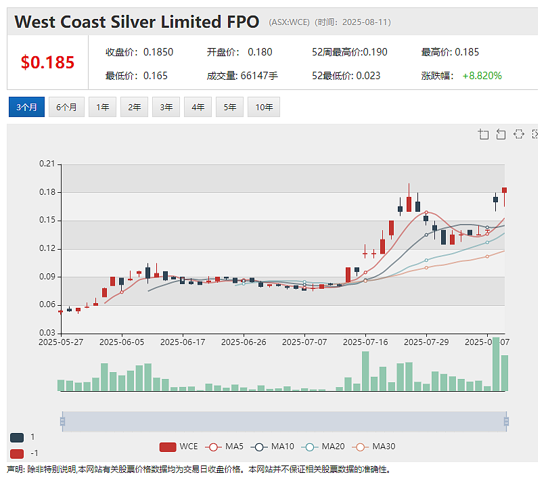Toggle the MA5 line legend
Screen dimensions: 548x479
(224, 447)
